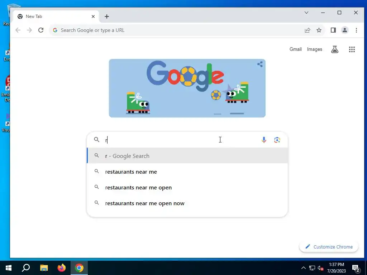Image resolution: width=367 pixels, height=275 pixels.
Task: Select 'r - Google Search' suggestion
Action: pyautogui.click(x=187, y=156)
